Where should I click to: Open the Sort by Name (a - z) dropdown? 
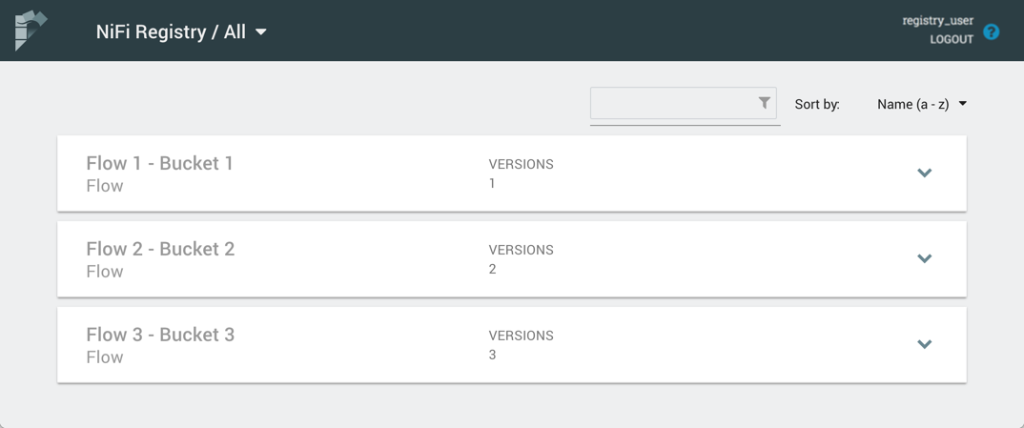pos(921,104)
